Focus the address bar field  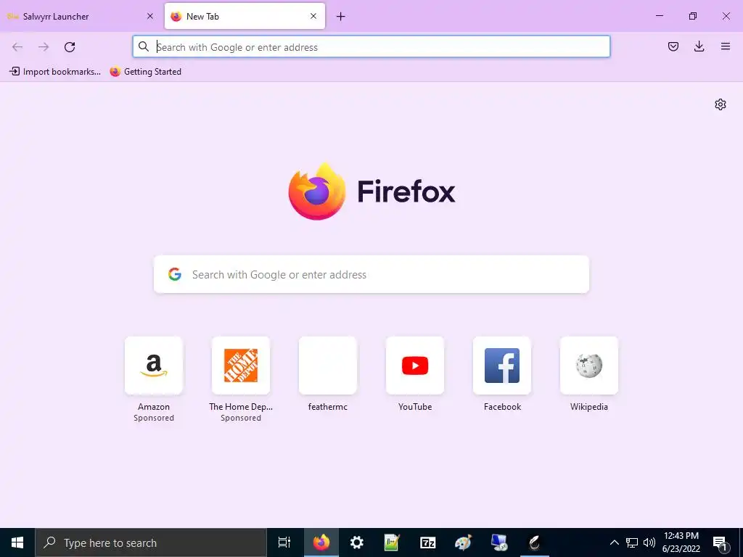tap(371, 46)
